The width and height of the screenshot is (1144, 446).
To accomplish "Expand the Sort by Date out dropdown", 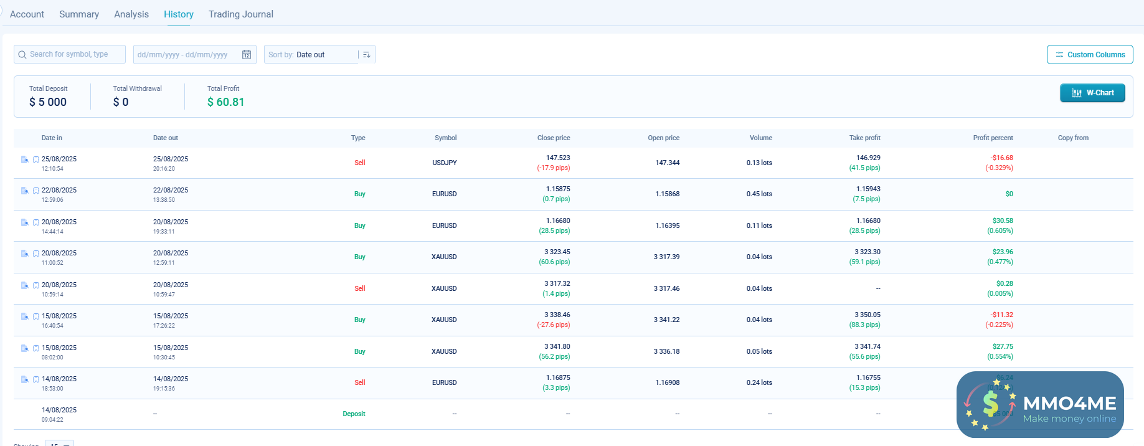I will click(x=311, y=55).
